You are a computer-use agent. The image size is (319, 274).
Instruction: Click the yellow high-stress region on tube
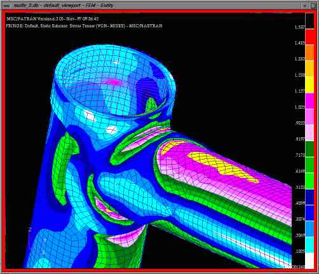click(222, 167)
